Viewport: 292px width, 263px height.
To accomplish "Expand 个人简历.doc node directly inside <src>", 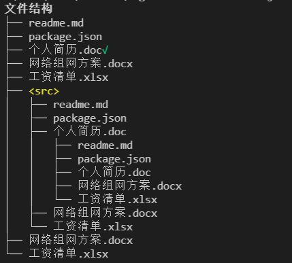I will (90, 131).
